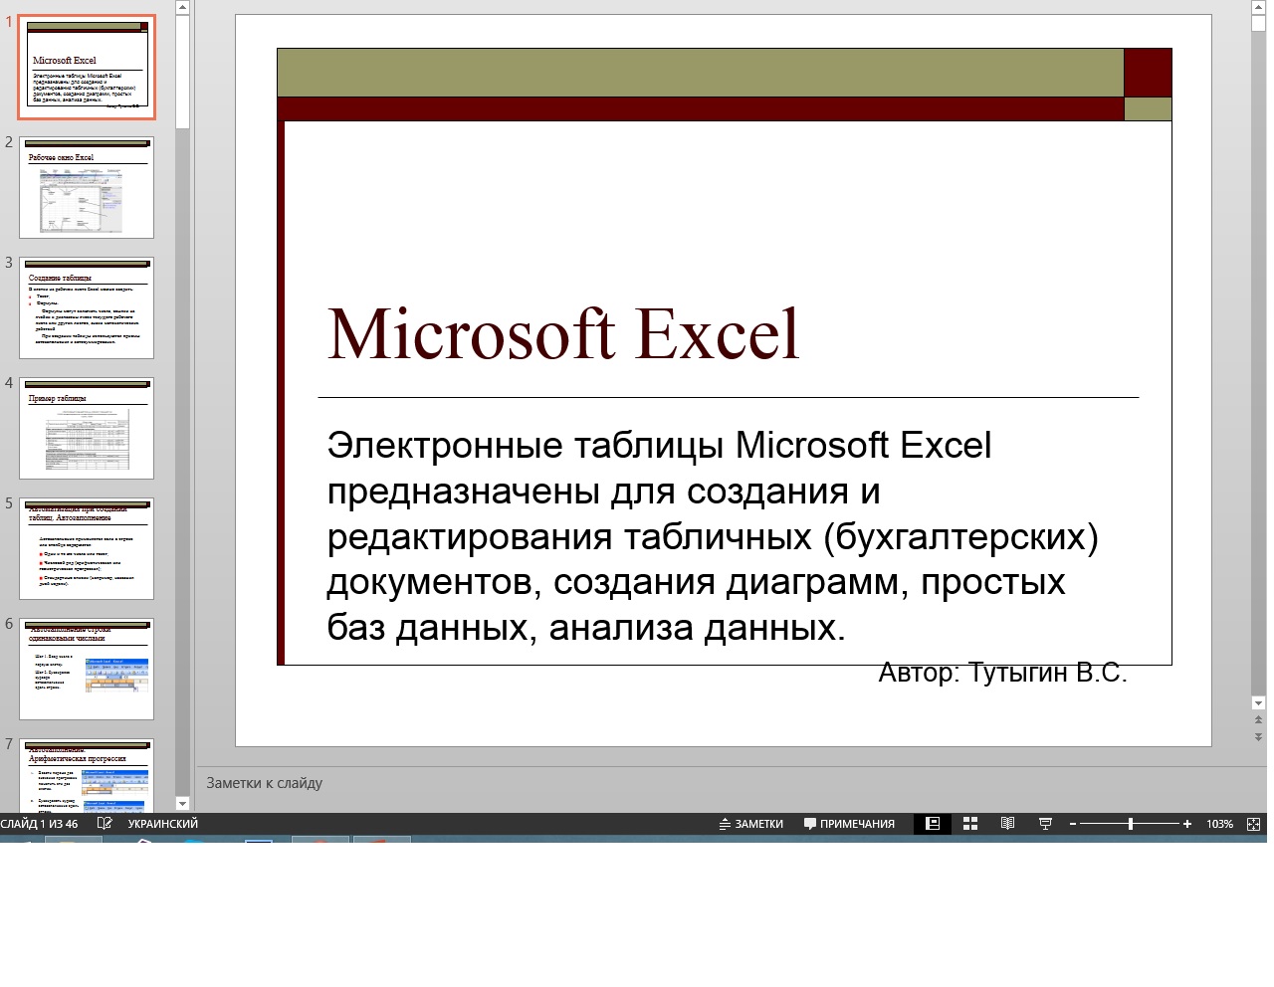The width and height of the screenshot is (1274, 987).
Task: Open Reading view
Action: [x=1007, y=824]
